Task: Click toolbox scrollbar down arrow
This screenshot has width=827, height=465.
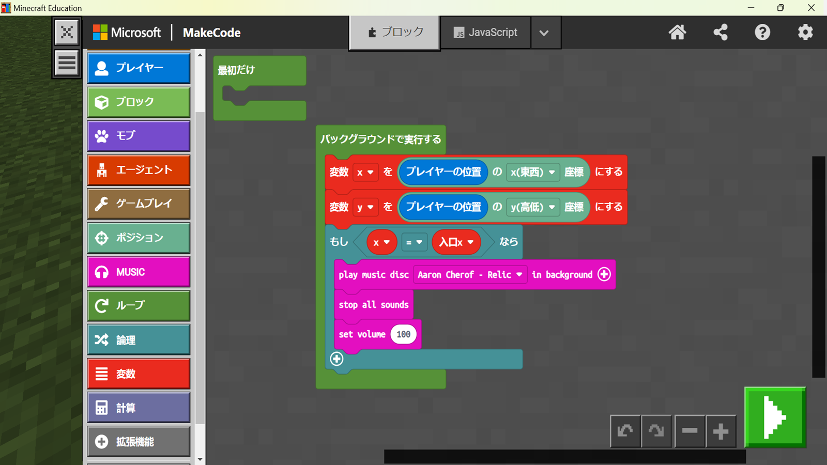Action: click(200, 459)
